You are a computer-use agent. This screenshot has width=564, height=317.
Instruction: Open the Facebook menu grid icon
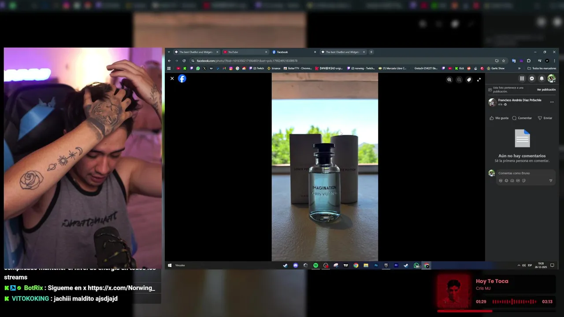pyautogui.click(x=522, y=78)
